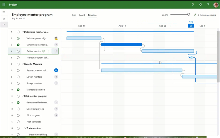Image resolution: width=220 pixels, height=138 pixels.
Task: Open the Employee mentor program title
Action: tap(32, 15)
